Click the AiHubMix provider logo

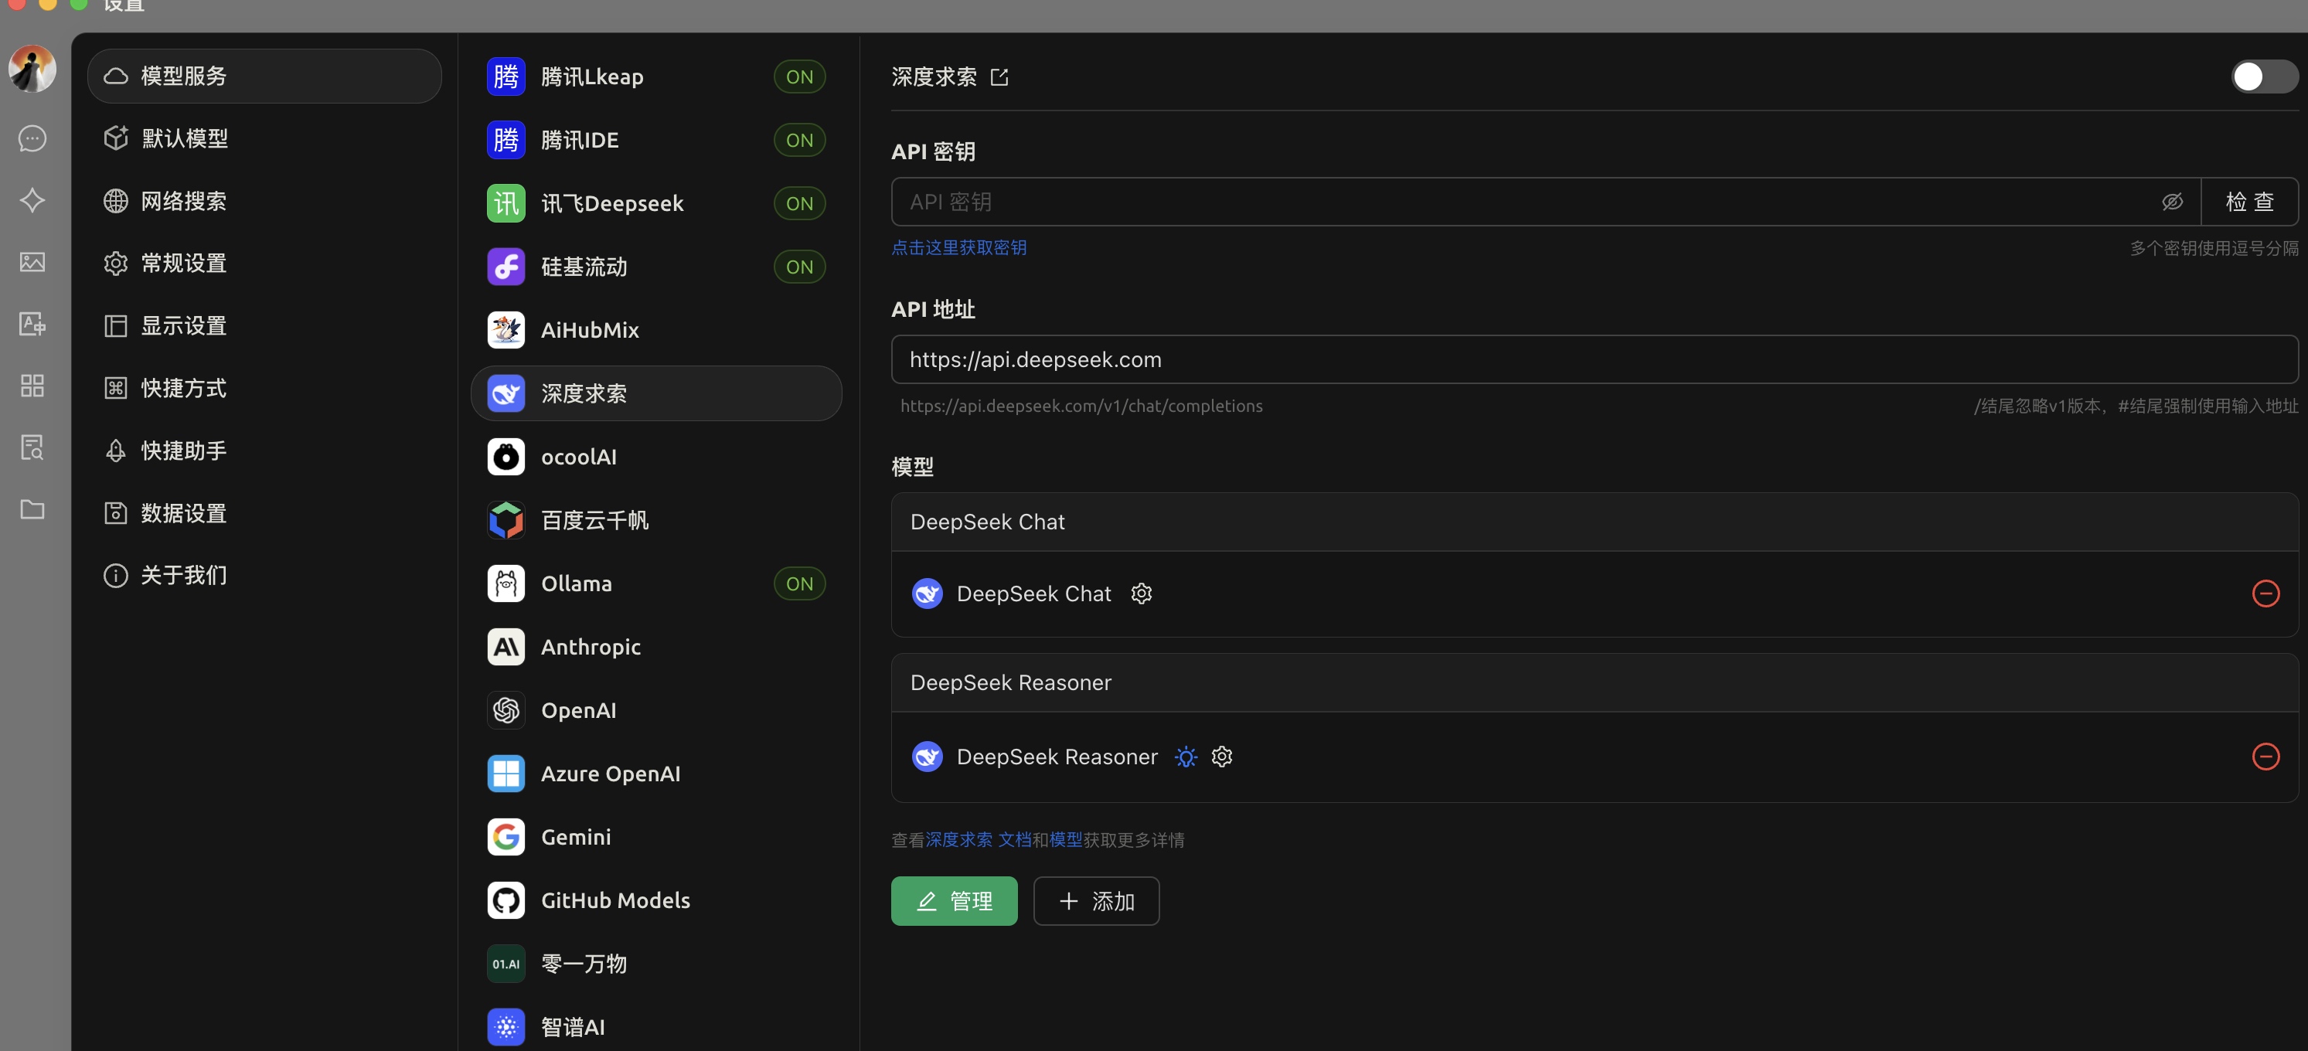point(506,330)
